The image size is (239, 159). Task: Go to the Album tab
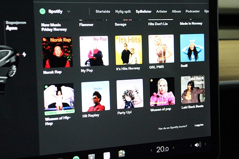176,11
